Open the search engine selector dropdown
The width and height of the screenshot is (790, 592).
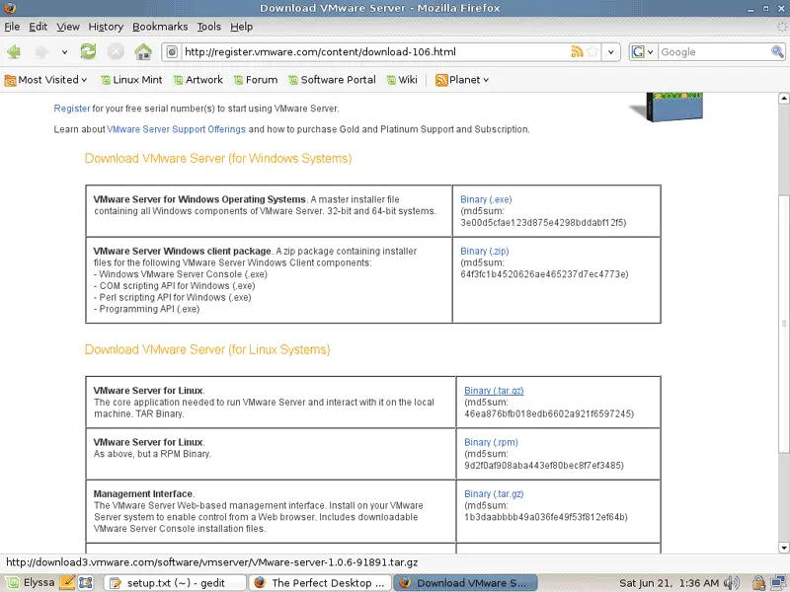643,51
